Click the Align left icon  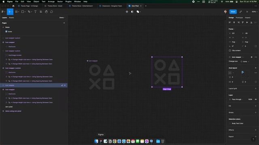[230, 23]
